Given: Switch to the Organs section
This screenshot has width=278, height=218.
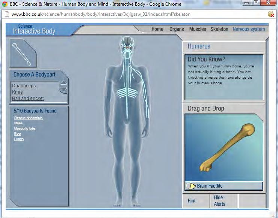Looking at the screenshot, I should click(177, 29).
